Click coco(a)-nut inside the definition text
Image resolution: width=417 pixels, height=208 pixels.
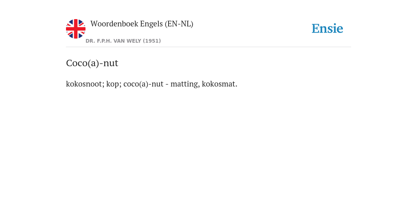143,84
